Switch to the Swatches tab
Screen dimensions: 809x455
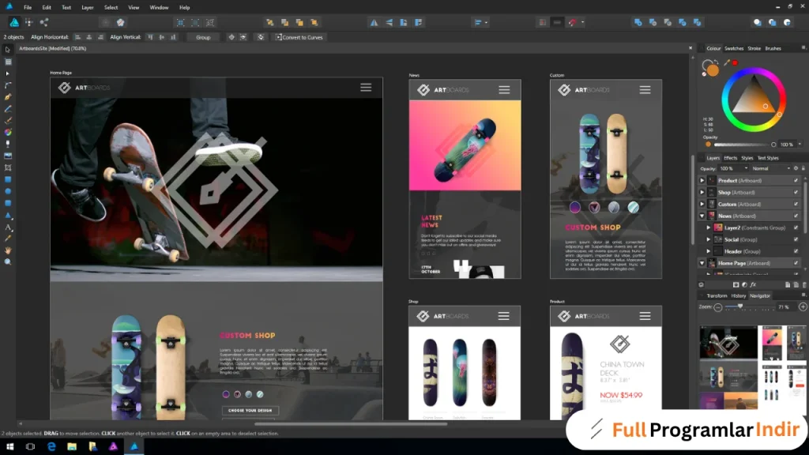[734, 48]
